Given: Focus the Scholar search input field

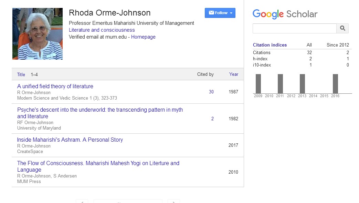Looking at the screenshot, I should coord(294,29).
